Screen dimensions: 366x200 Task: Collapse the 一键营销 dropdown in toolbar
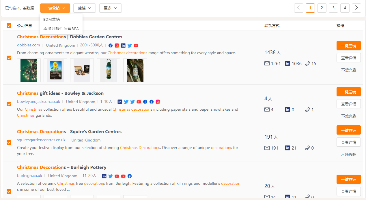[55, 8]
